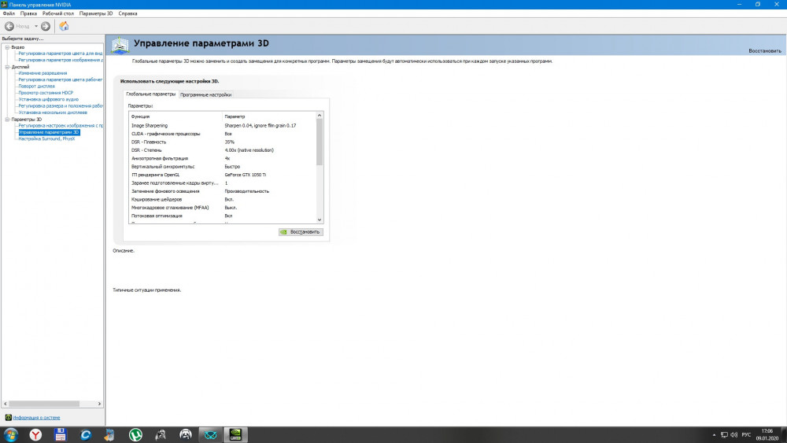Click Восстановить button below settings list
The width and height of the screenshot is (787, 443).
(301, 232)
